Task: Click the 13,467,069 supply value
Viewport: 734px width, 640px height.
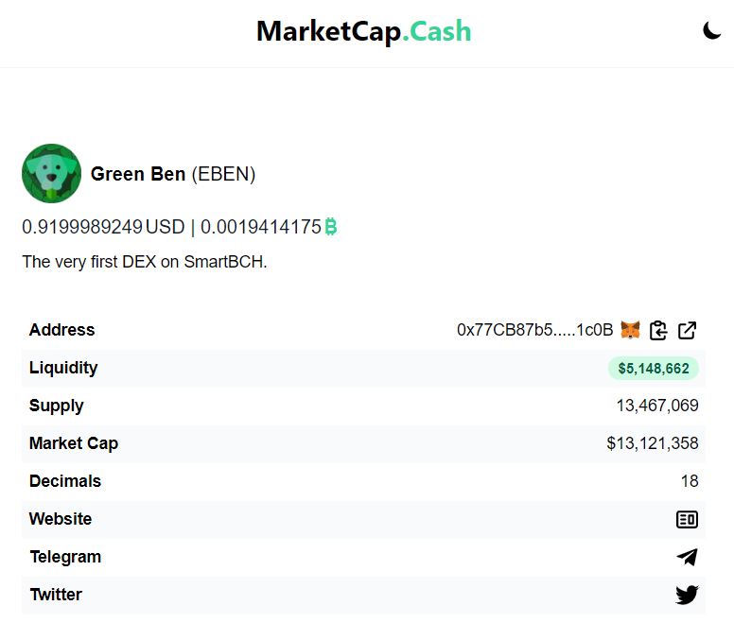Action: point(657,406)
